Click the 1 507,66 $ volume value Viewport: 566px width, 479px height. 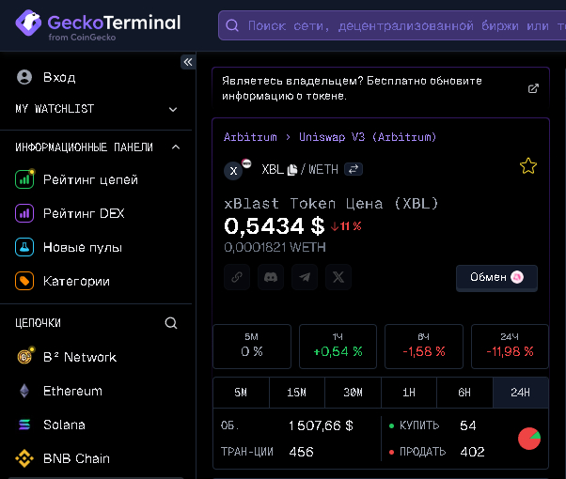click(x=321, y=425)
